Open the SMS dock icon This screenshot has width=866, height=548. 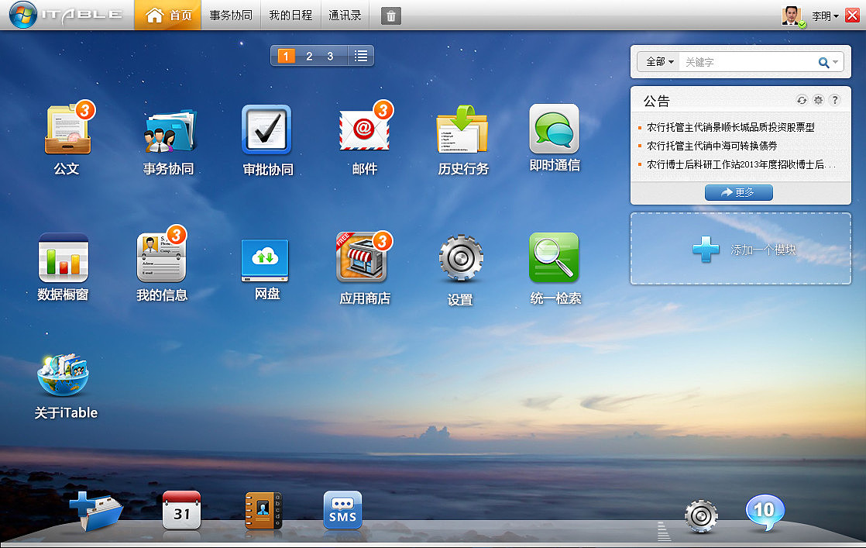point(342,510)
